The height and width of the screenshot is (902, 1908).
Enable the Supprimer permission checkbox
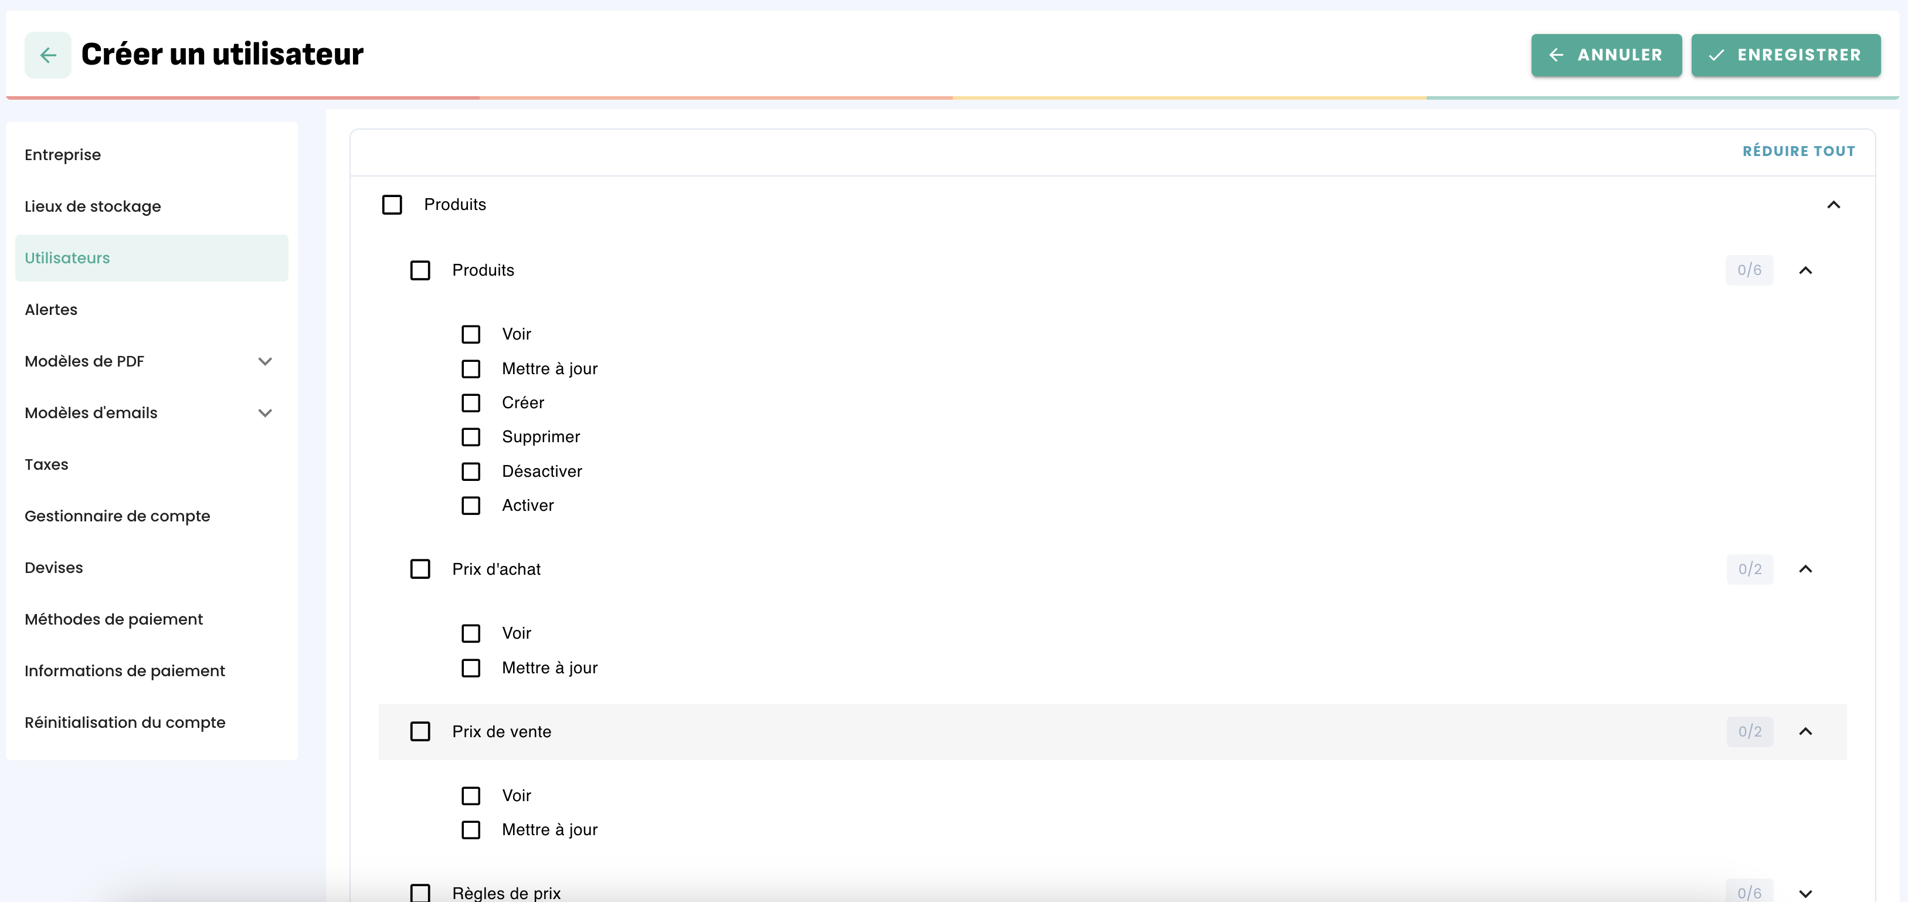471,437
